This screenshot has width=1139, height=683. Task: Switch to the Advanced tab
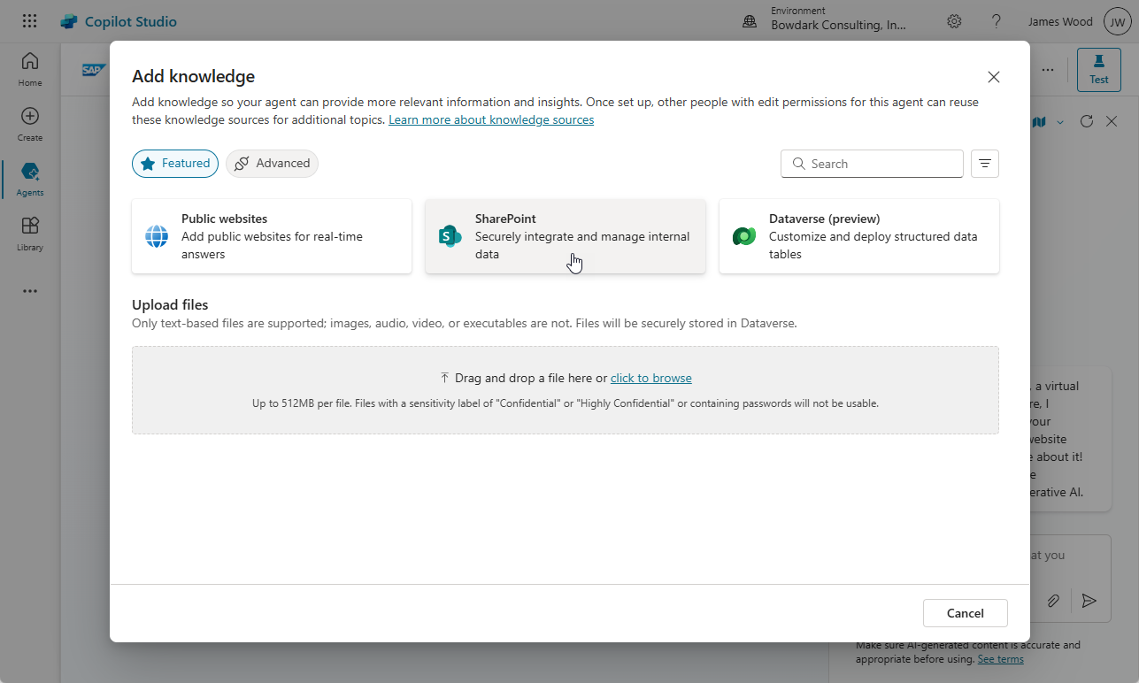tap(272, 164)
